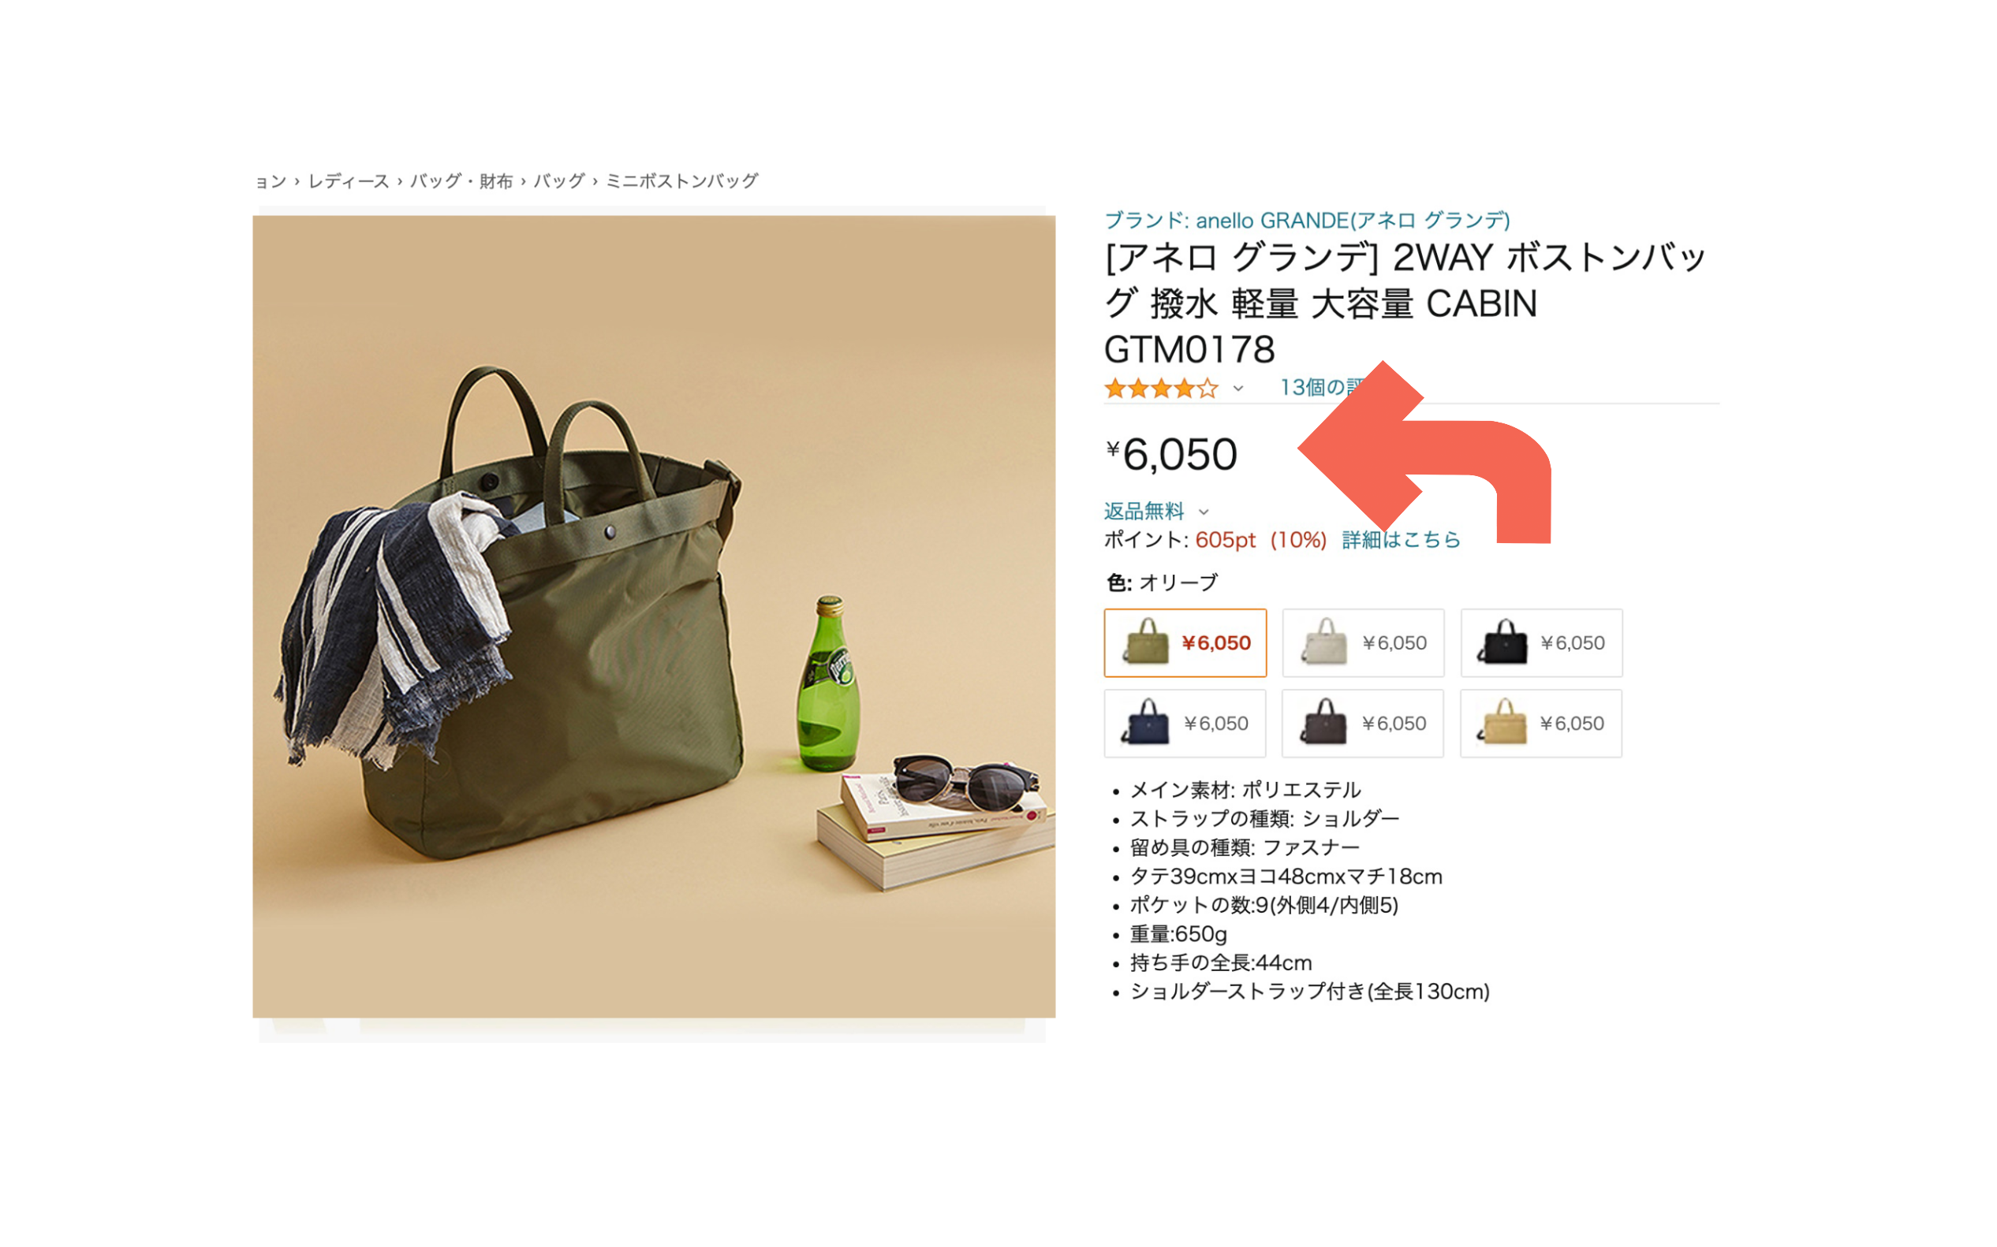The image size is (1997, 1247).
Task: Click the ¥6,050 main price text
Action: 1171,453
